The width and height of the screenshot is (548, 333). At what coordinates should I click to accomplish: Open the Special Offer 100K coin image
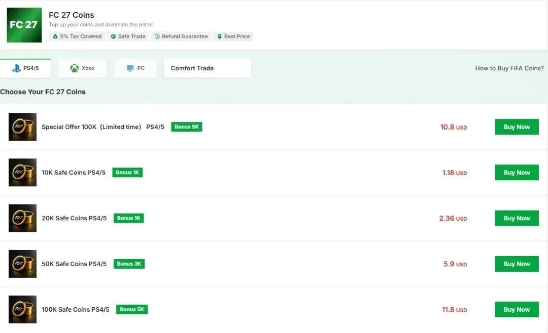[23, 127]
